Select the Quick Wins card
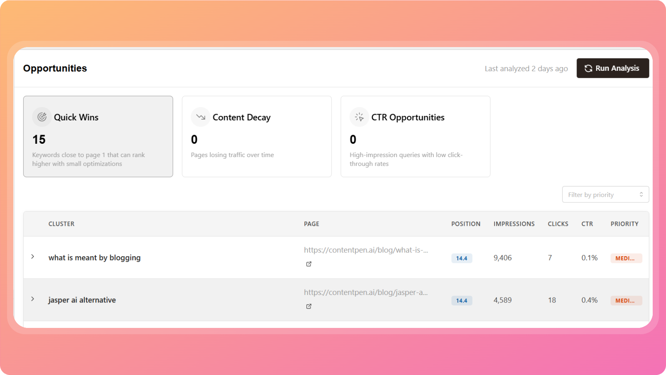The width and height of the screenshot is (666, 375). (x=98, y=136)
